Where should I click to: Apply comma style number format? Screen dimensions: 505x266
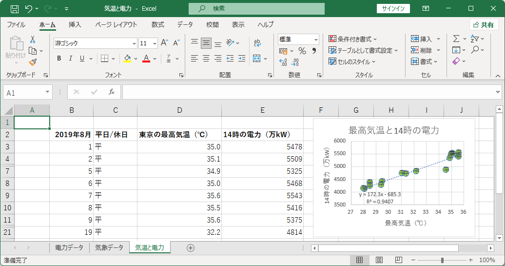pos(314,51)
